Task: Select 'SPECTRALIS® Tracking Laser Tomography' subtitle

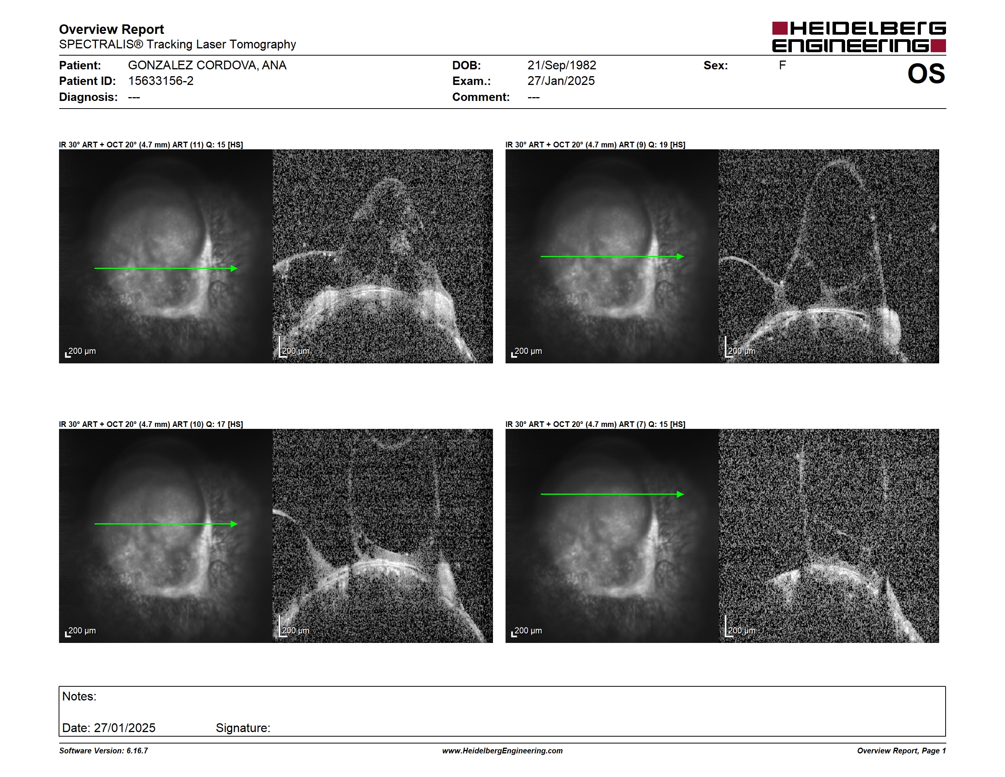Action: pyautogui.click(x=177, y=45)
